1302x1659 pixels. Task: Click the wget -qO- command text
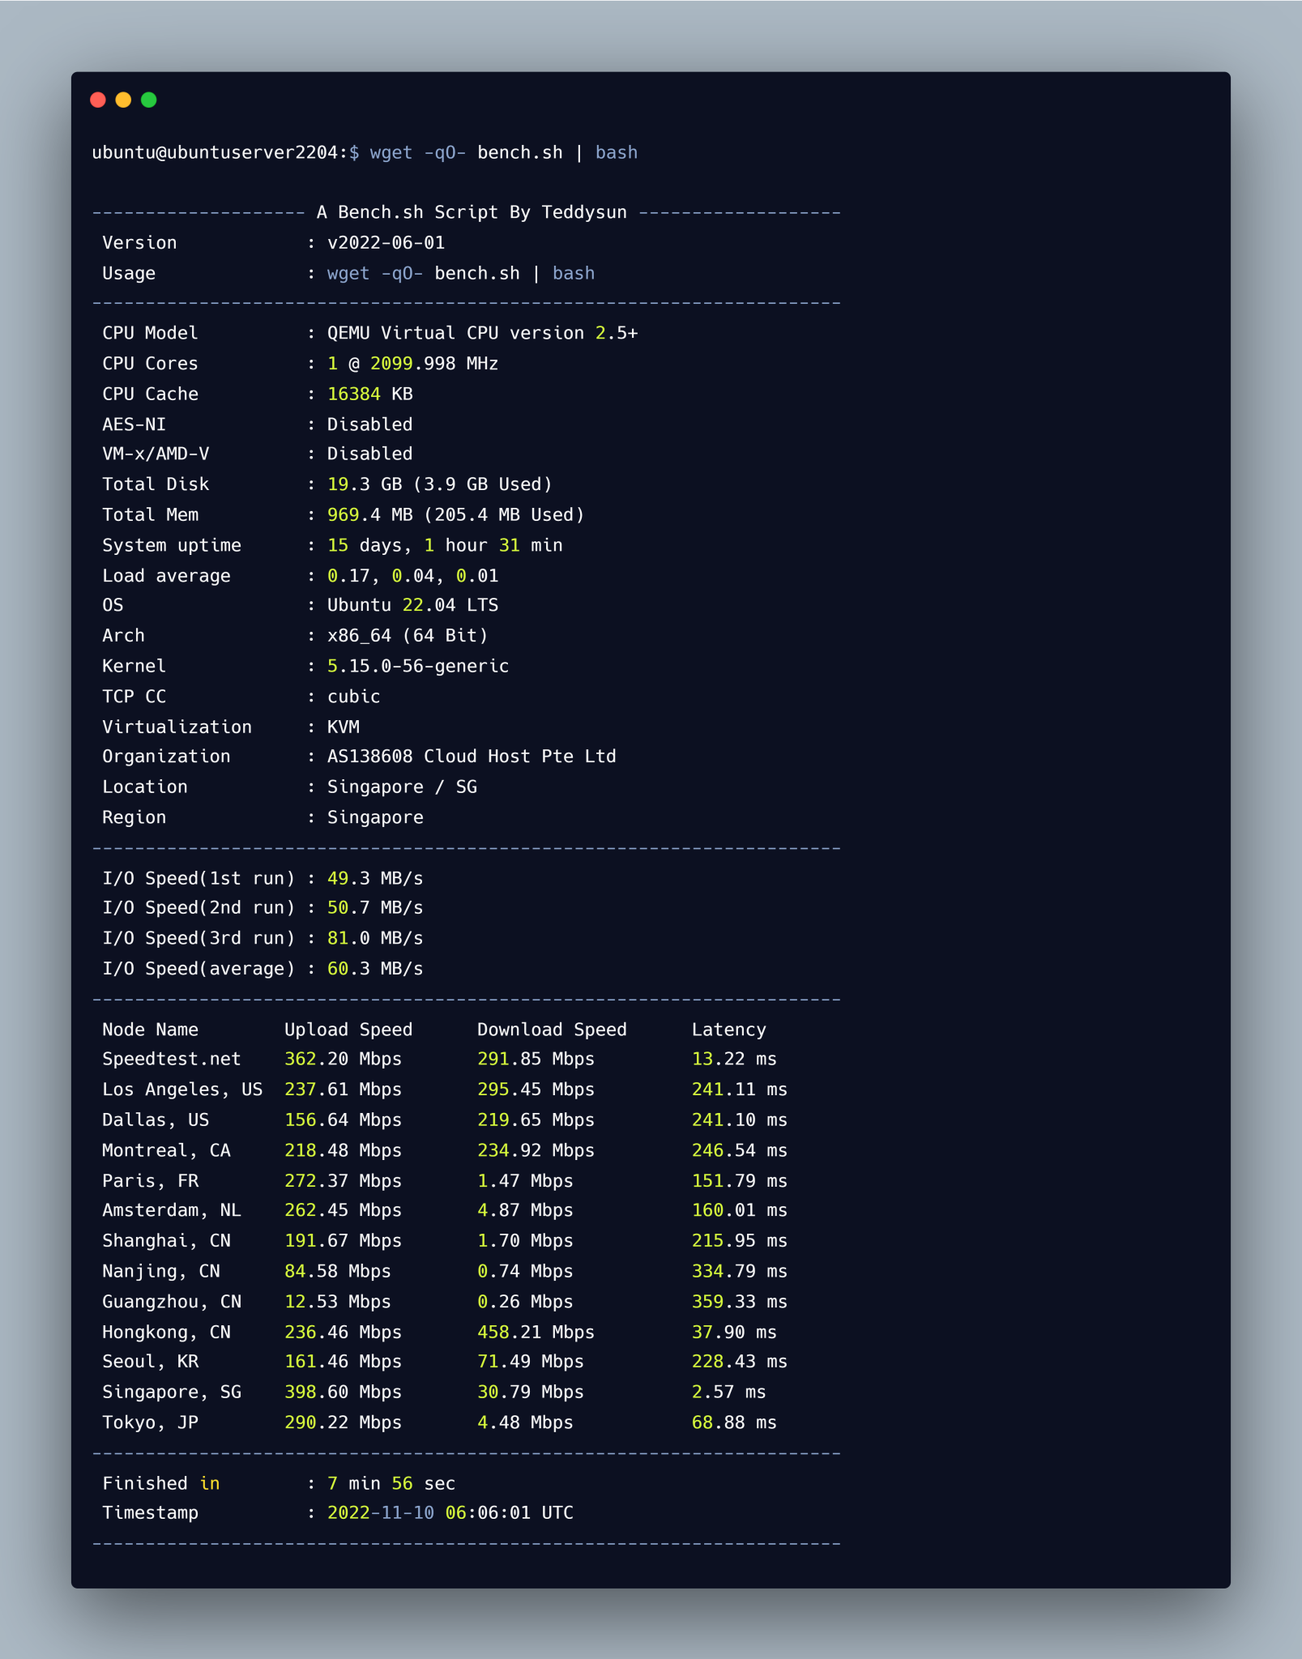click(x=418, y=152)
